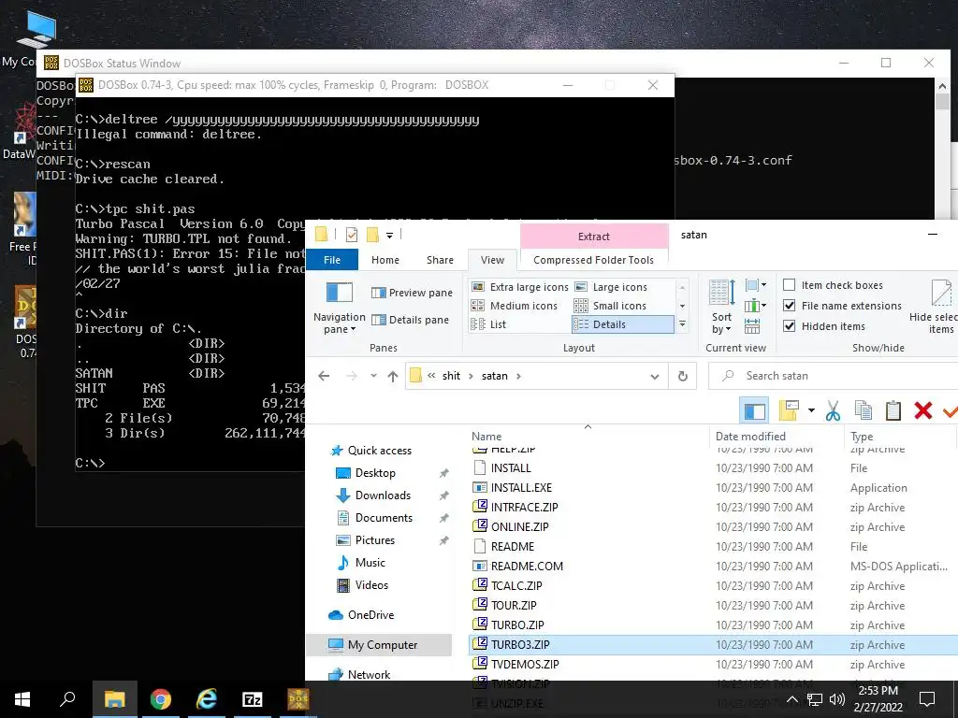The height and width of the screenshot is (718, 958).
Task: Open Music in navigation pane
Action: click(x=370, y=562)
